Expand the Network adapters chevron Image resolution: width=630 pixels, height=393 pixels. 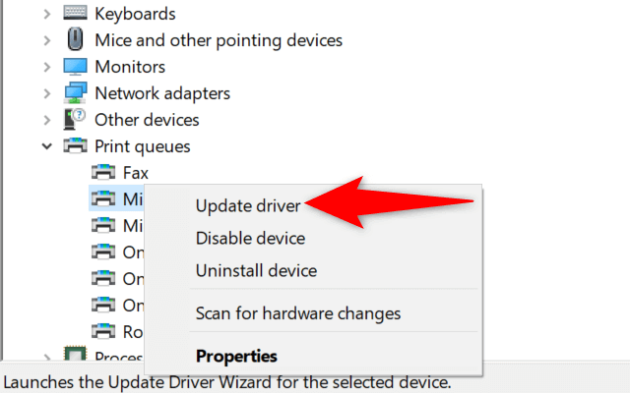[46, 93]
